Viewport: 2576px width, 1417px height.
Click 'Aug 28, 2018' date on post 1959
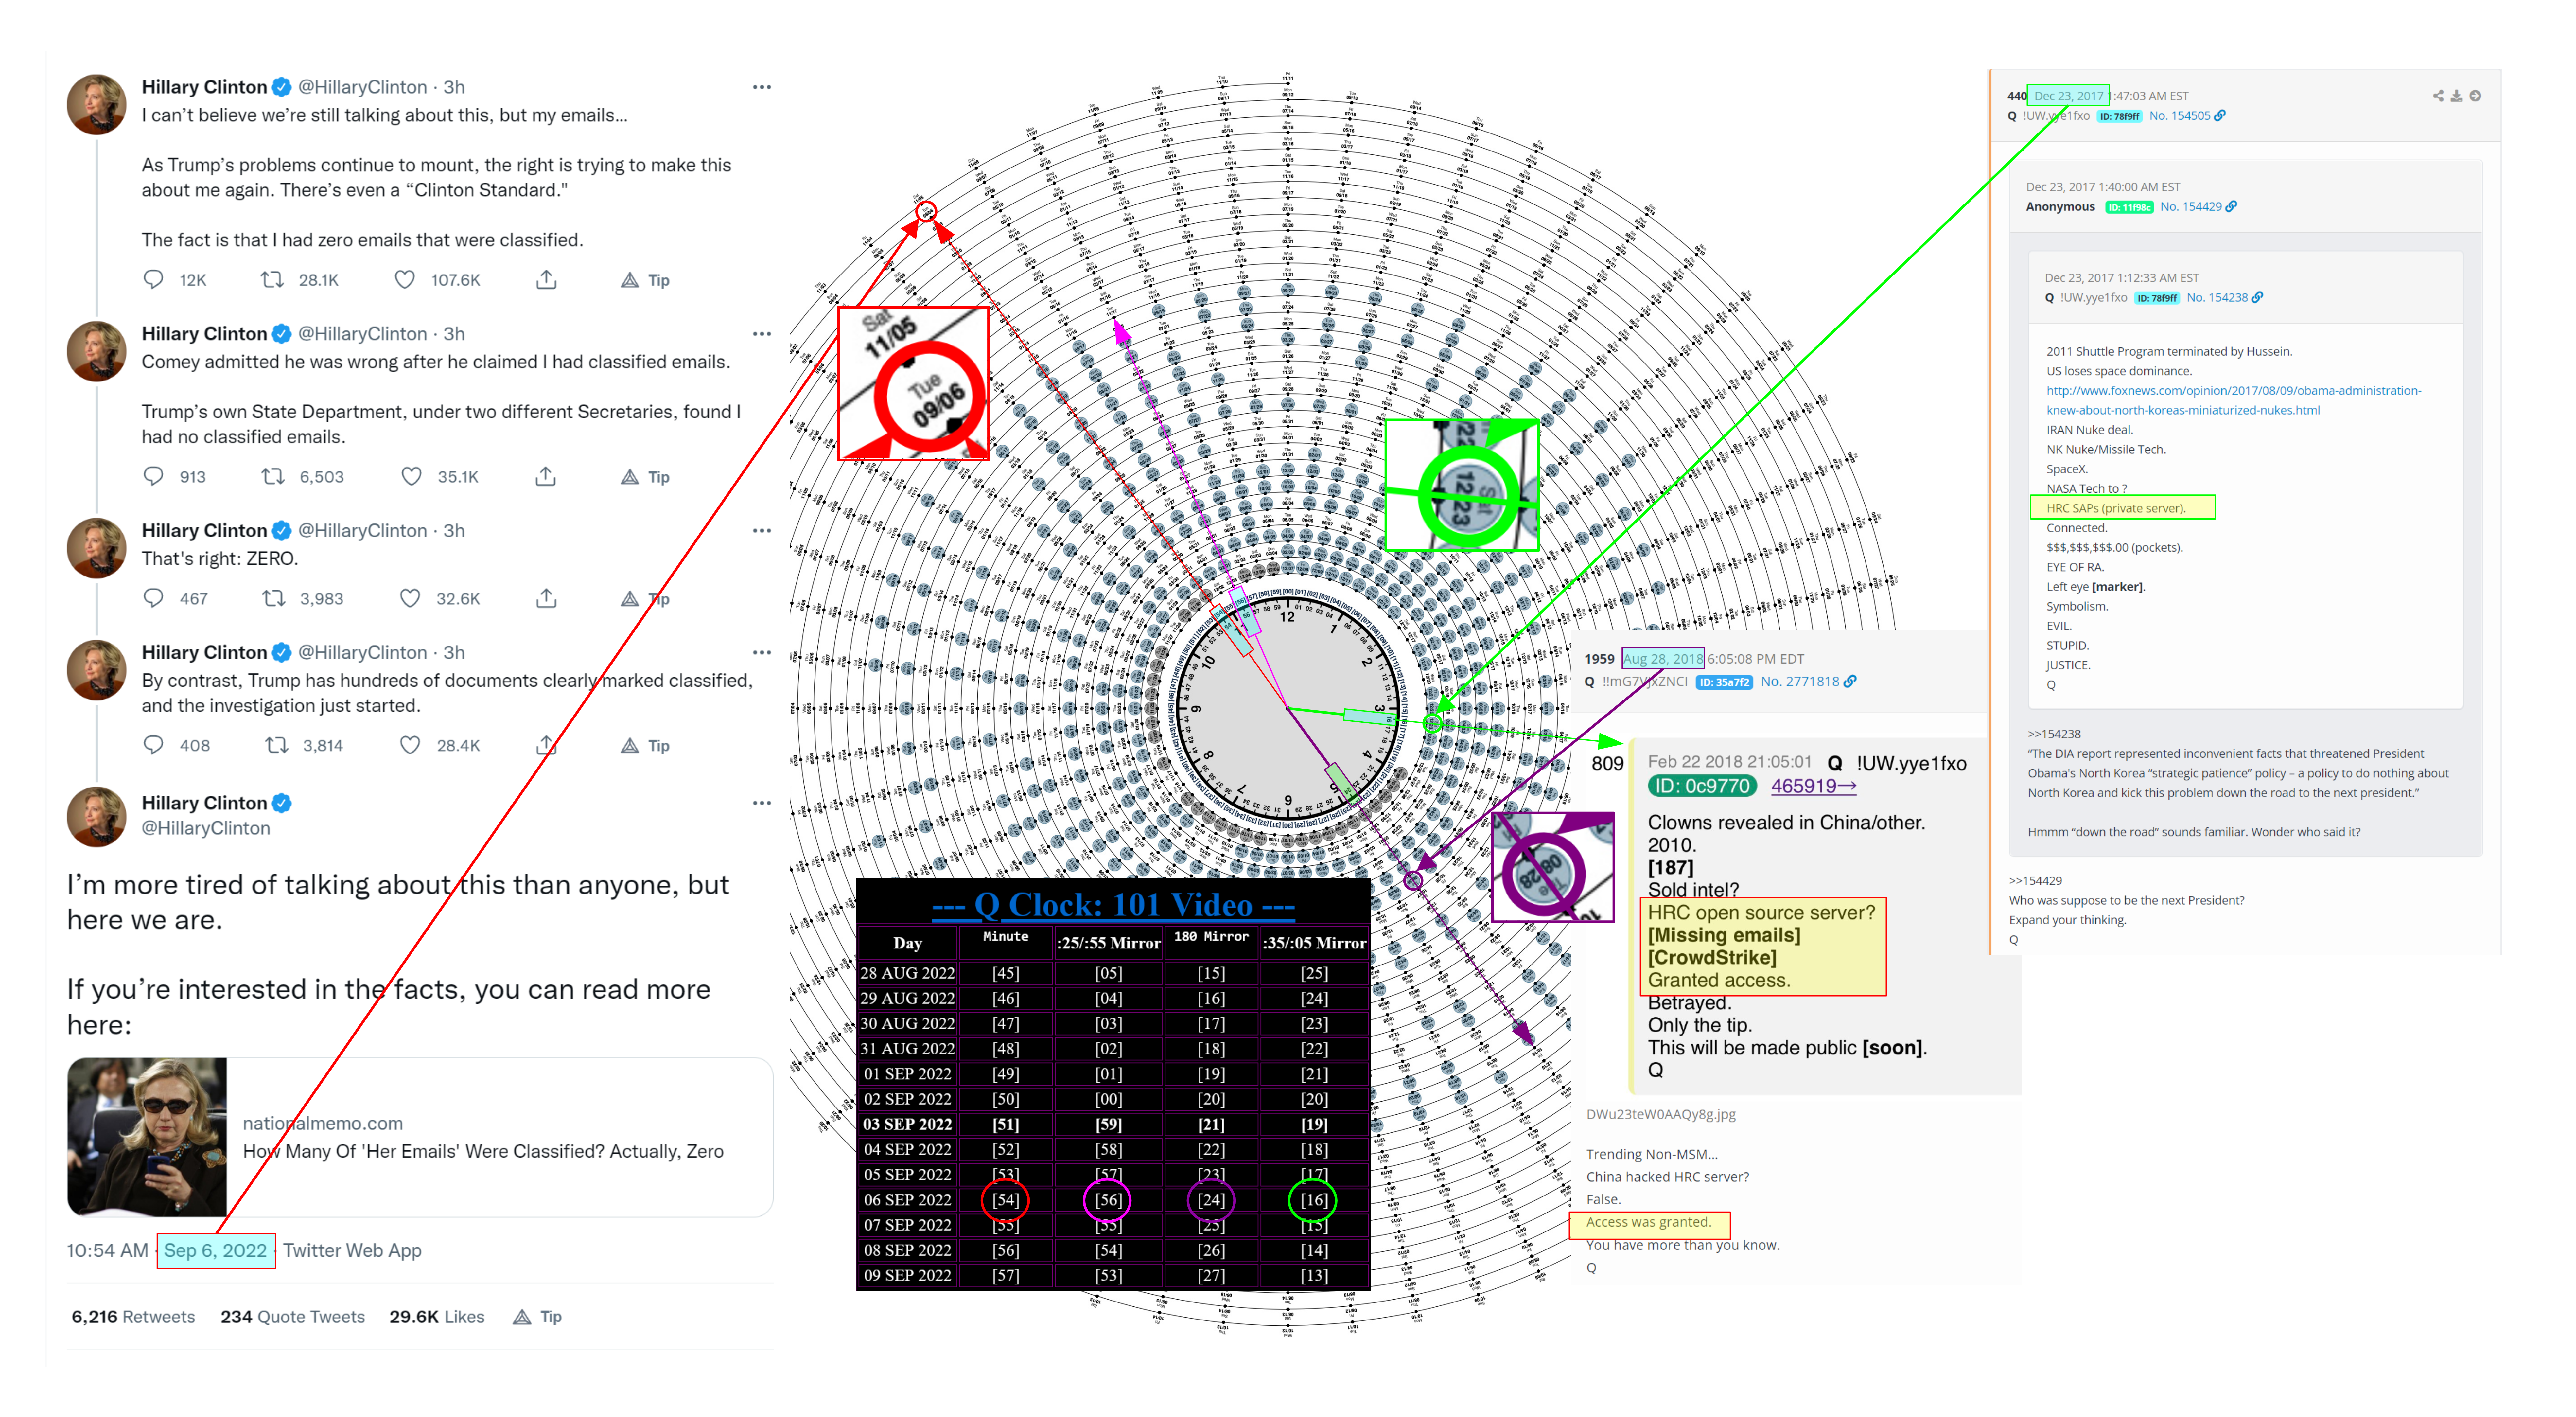1663,659
